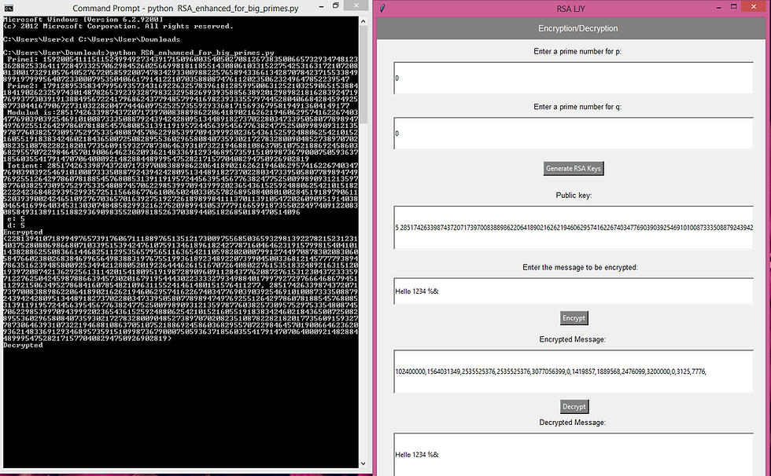The width and height of the screenshot is (771, 476).
Task: Click the 'Decrypted Message:' label
Action: (x=573, y=422)
